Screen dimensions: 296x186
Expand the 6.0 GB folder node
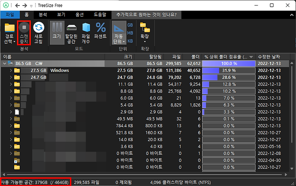pos(11,98)
